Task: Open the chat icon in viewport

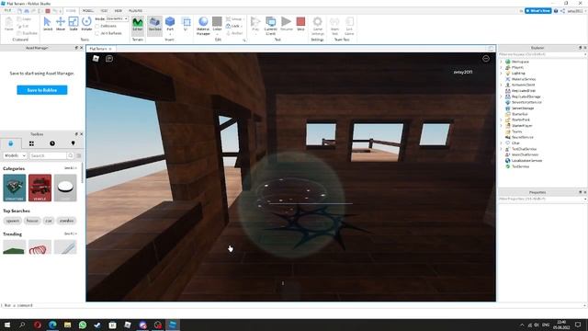Action: click(x=109, y=59)
